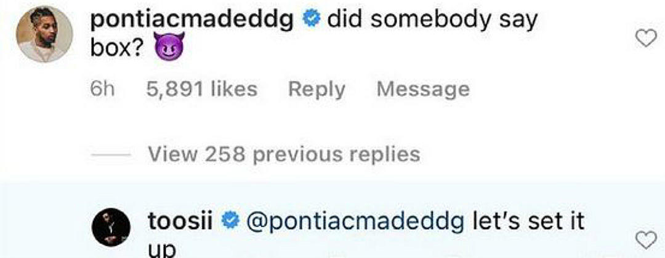This screenshot has width=665, height=258.
Task: Show the 5,891 likes list
Action: (x=201, y=90)
